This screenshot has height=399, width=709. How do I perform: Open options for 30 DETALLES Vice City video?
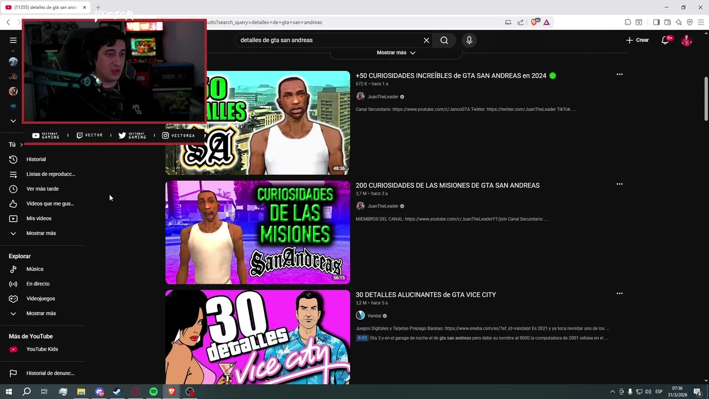click(x=619, y=293)
